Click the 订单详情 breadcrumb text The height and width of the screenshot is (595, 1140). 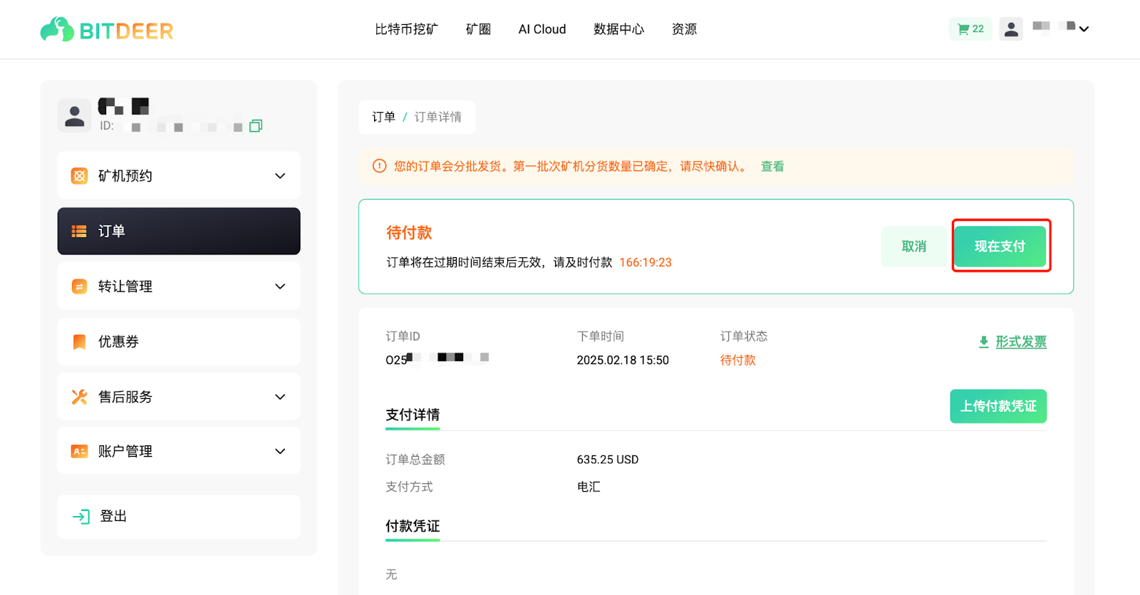tap(438, 117)
